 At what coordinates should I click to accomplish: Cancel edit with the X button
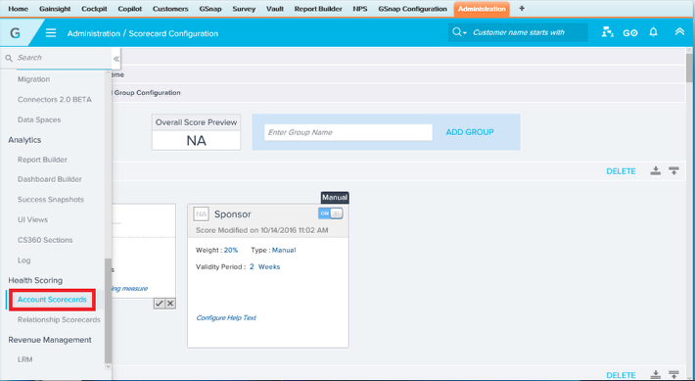click(170, 304)
